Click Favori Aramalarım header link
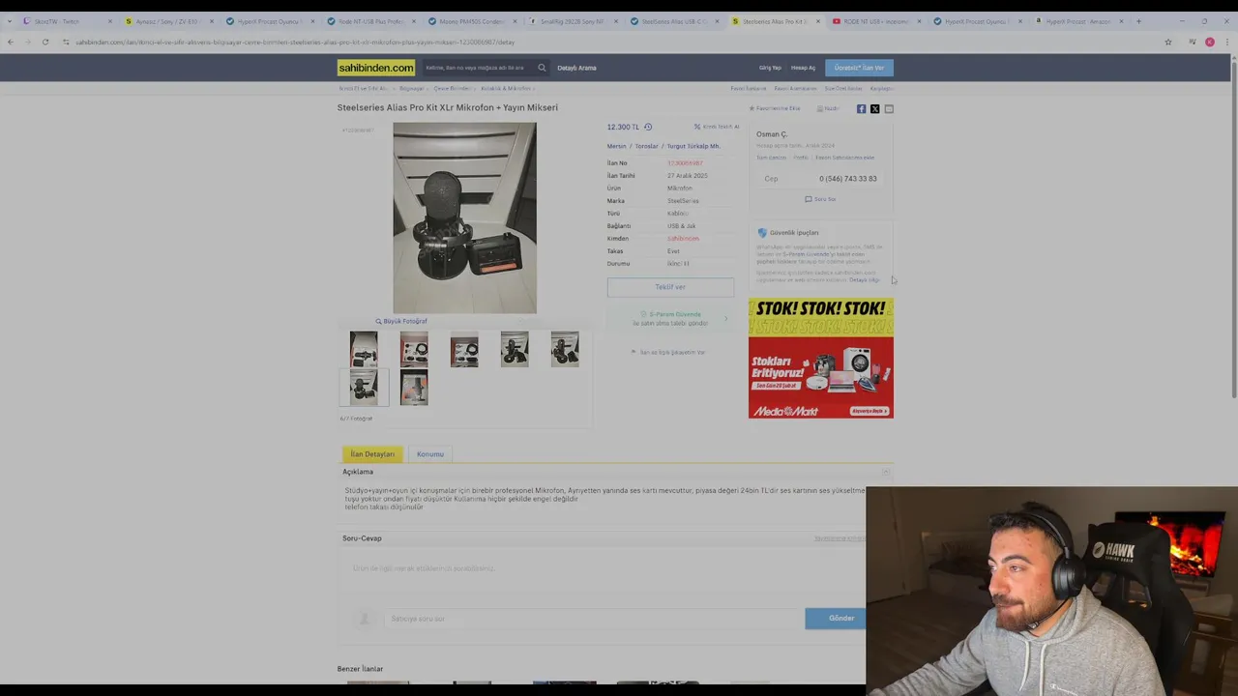Viewport: 1238px width, 696px height. pos(796,89)
